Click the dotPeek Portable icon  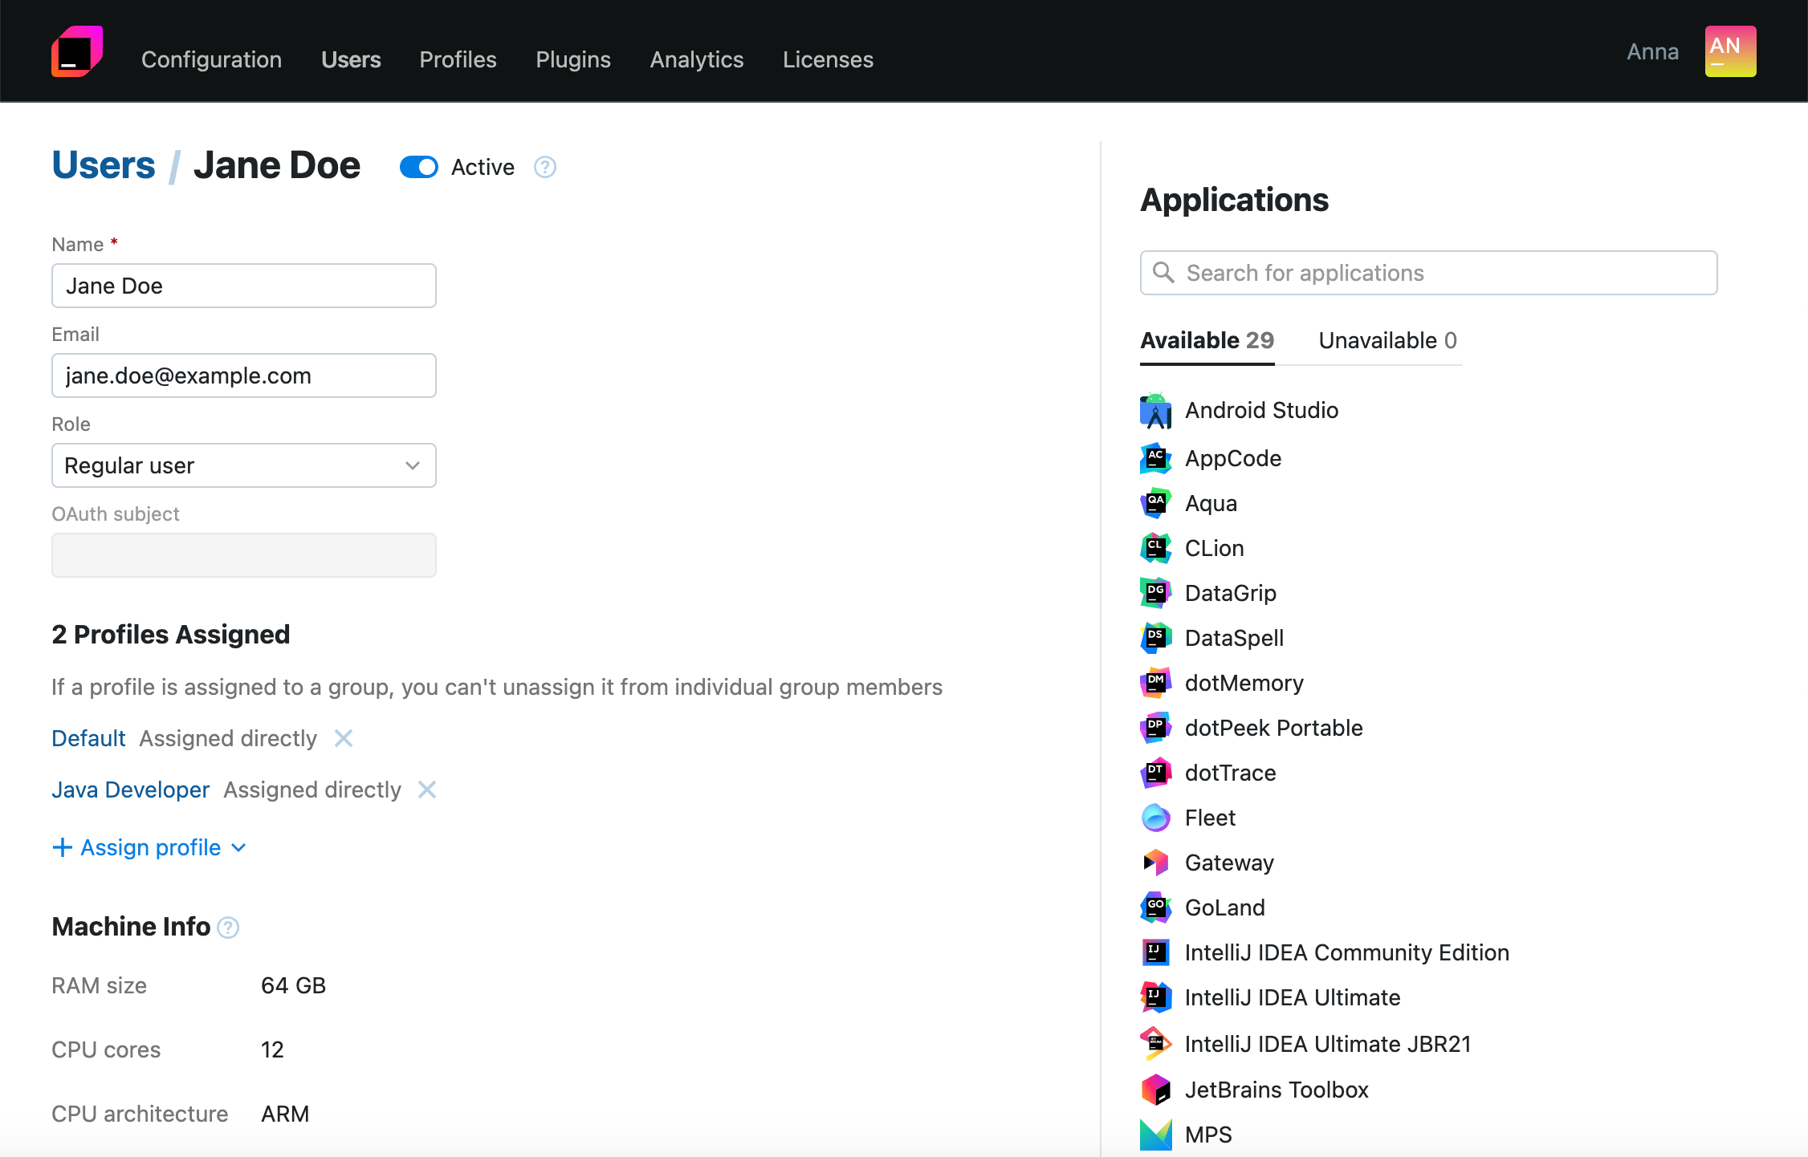point(1156,728)
